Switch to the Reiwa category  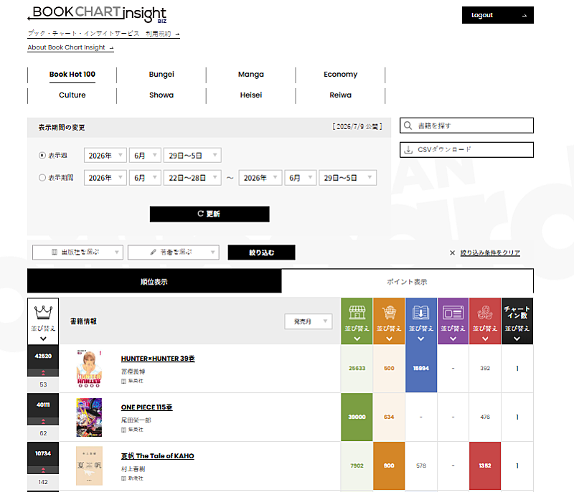340,95
